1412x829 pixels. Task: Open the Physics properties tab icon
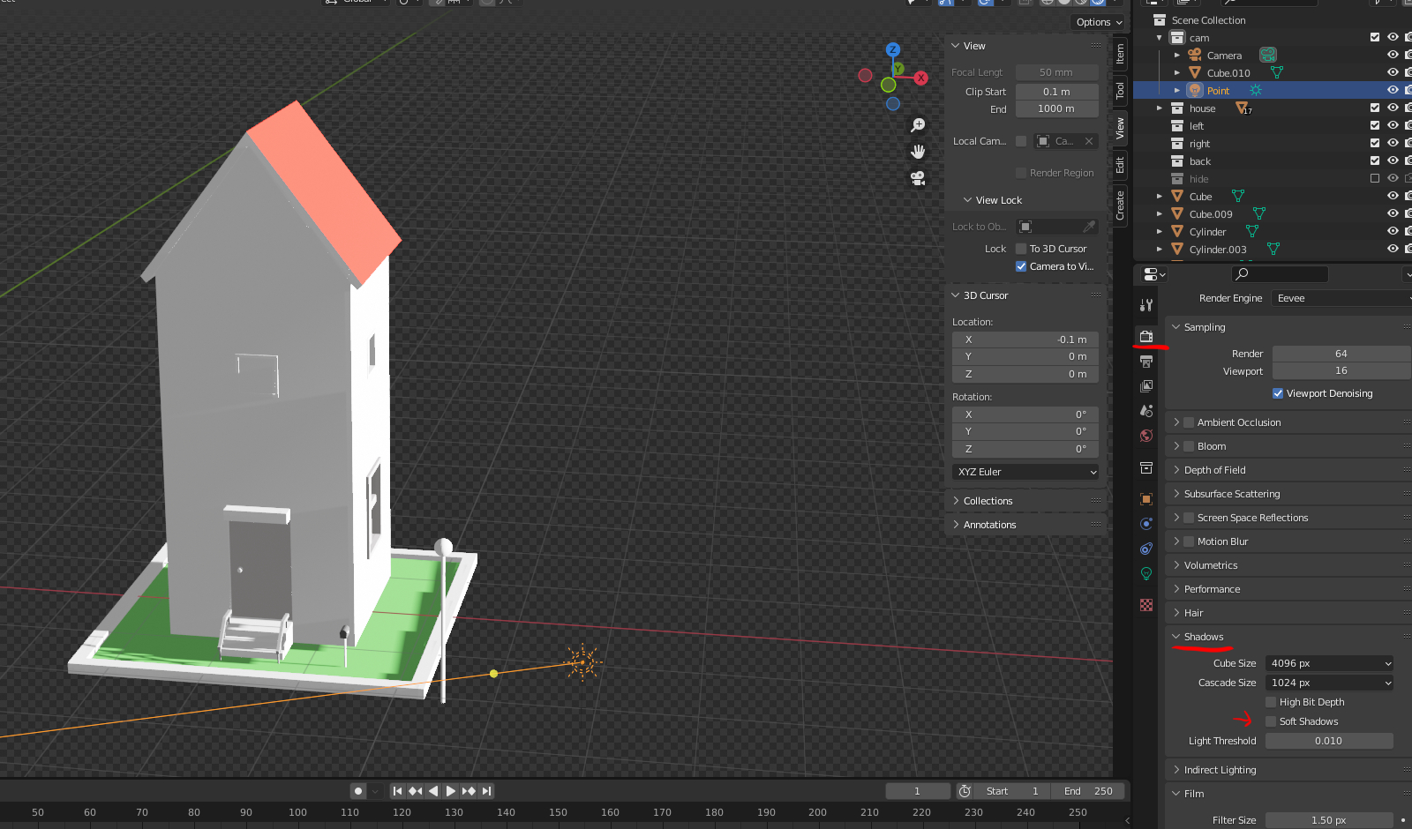click(x=1146, y=524)
